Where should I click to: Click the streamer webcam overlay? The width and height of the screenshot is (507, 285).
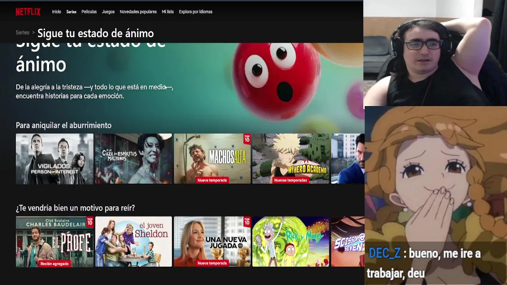435,53
